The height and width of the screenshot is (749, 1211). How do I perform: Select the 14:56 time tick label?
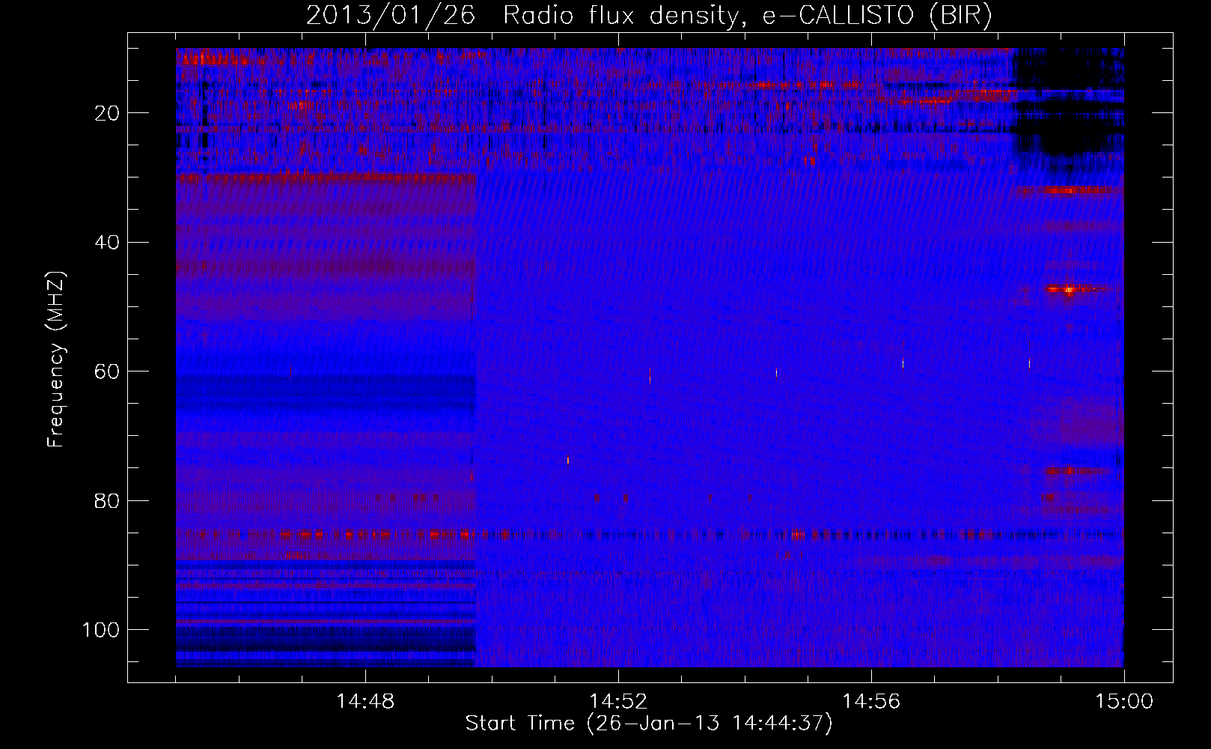click(871, 702)
